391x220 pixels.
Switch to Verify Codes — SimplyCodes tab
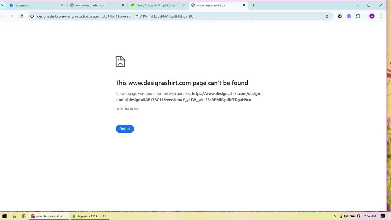[158, 5]
